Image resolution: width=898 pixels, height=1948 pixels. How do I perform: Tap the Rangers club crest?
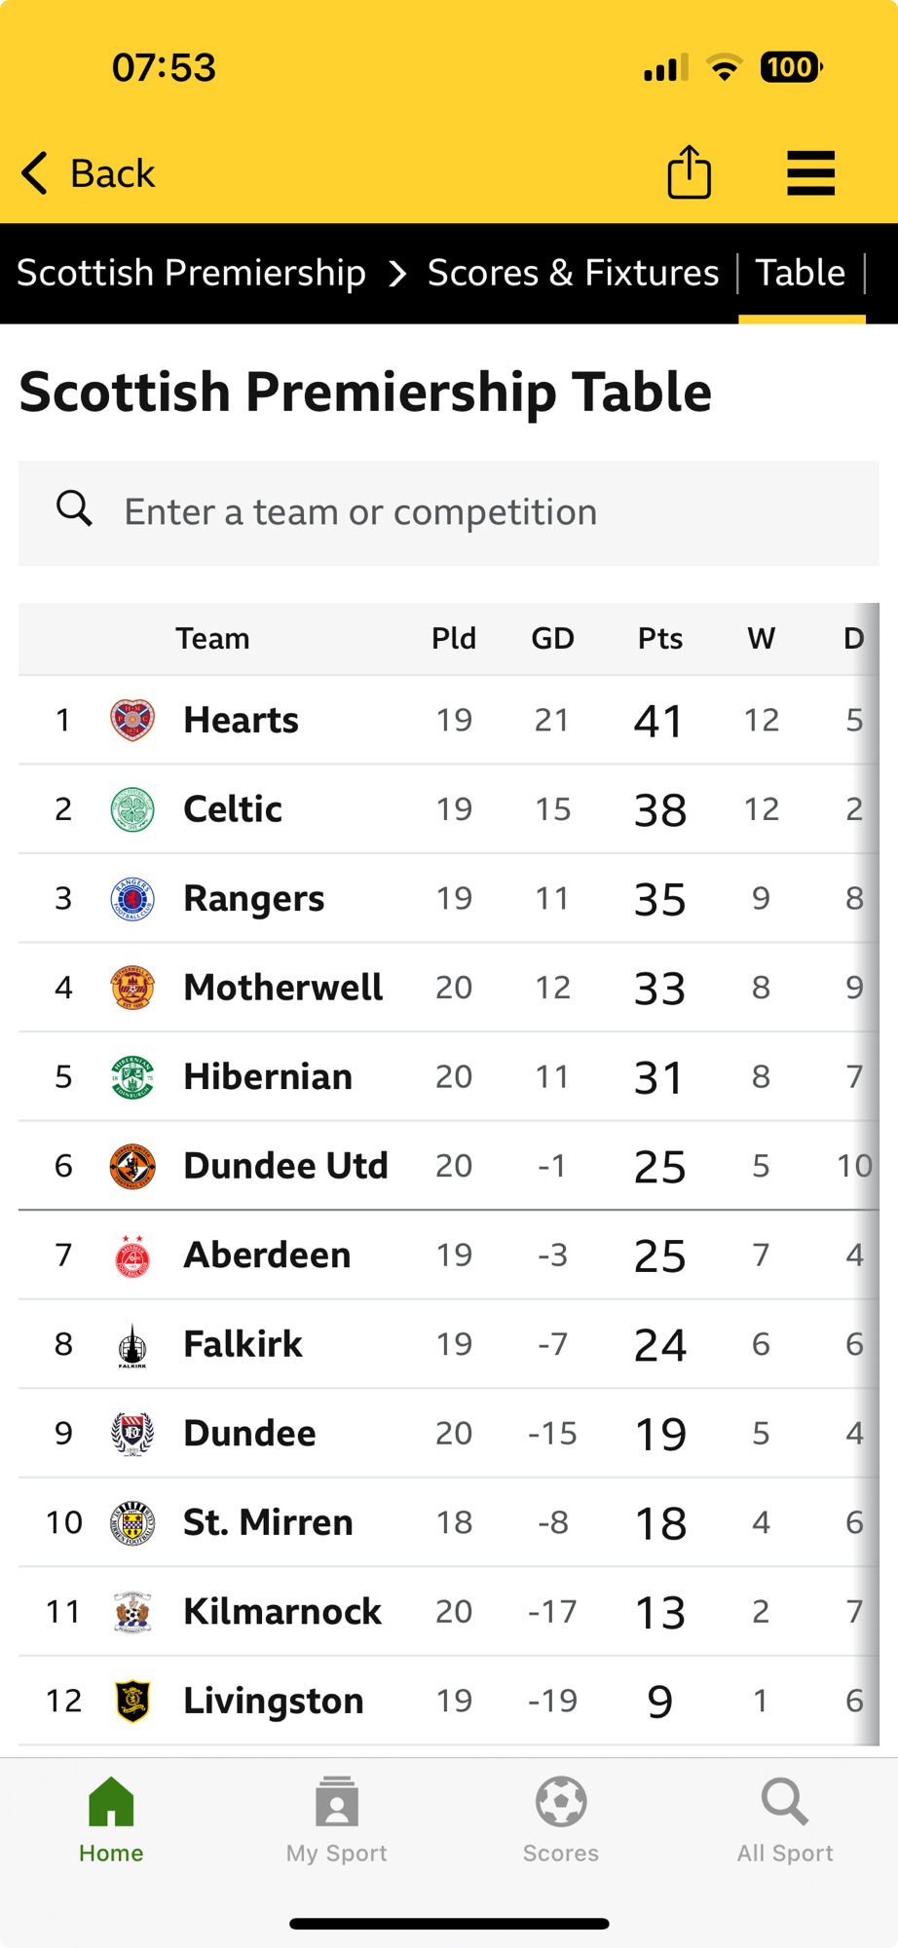click(132, 898)
